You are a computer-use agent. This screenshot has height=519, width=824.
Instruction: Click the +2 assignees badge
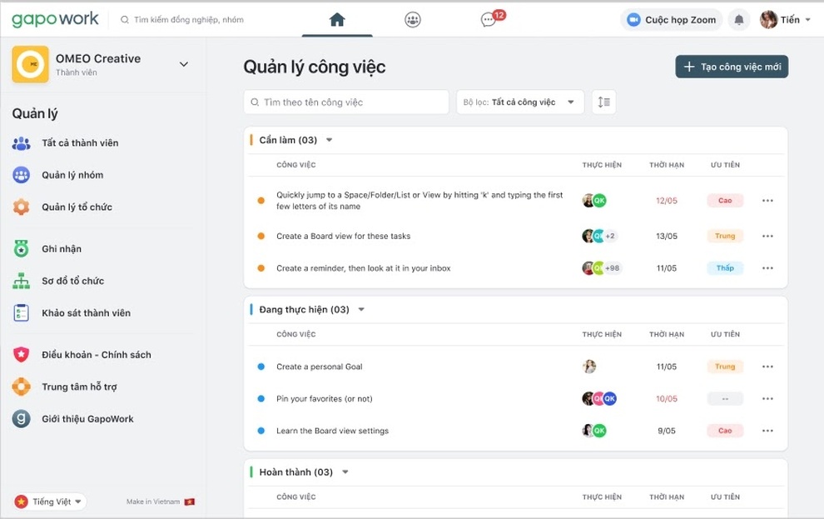pyautogui.click(x=610, y=236)
